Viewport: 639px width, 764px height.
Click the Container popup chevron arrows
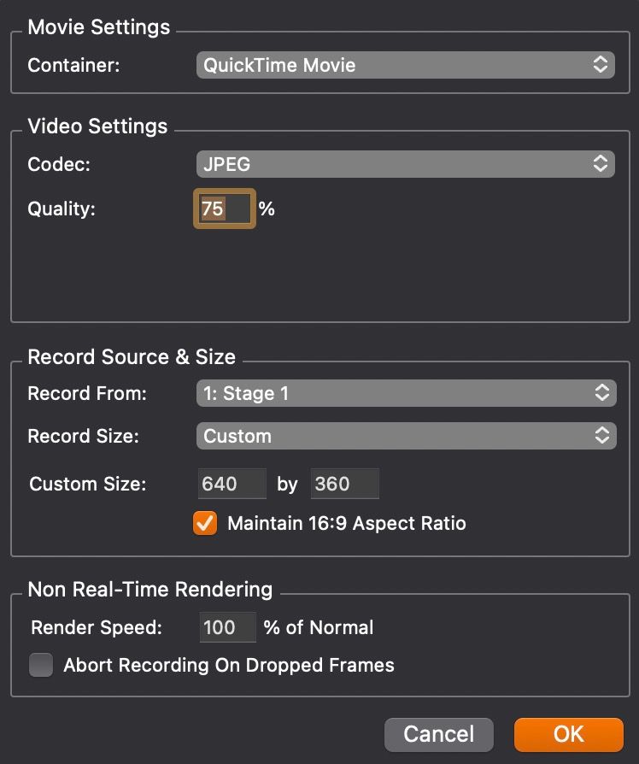(601, 65)
